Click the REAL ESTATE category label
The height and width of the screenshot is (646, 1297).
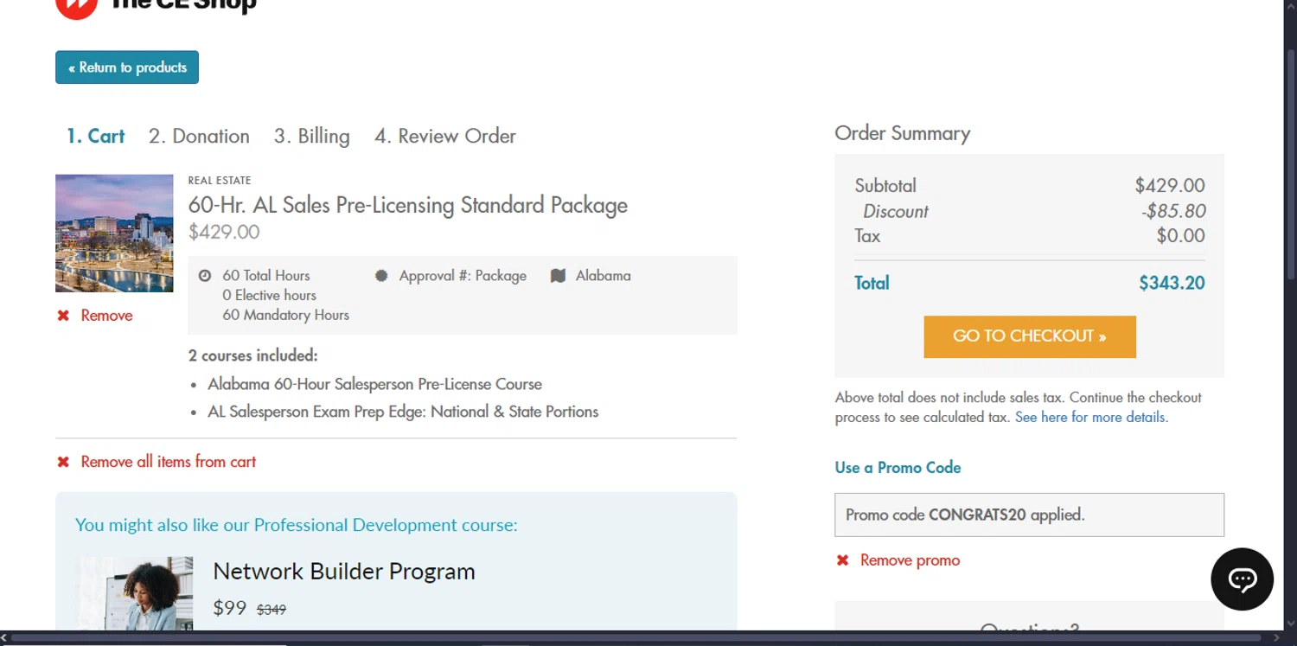point(220,181)
